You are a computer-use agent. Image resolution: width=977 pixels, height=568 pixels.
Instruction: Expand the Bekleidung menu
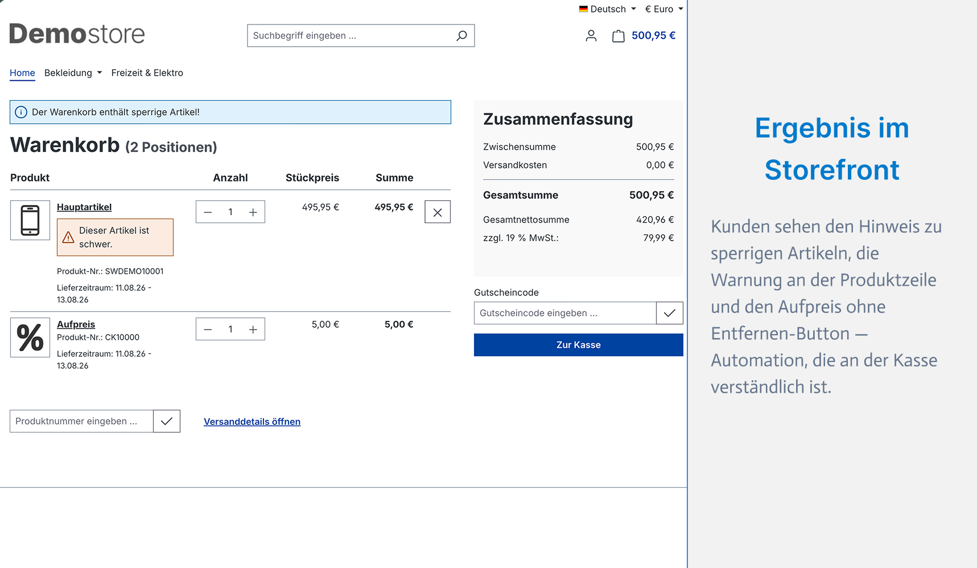pyautogui.click(x=73, y=73)
